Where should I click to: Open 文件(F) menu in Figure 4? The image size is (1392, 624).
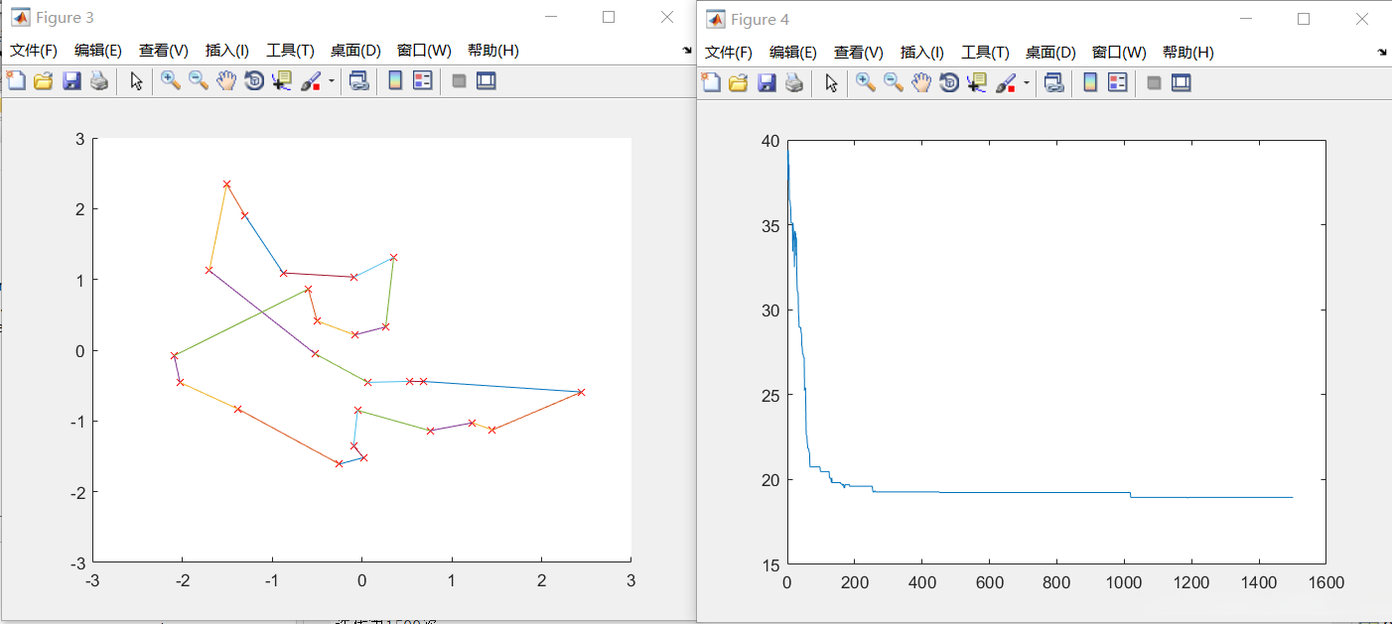click(x=729, y=53)
